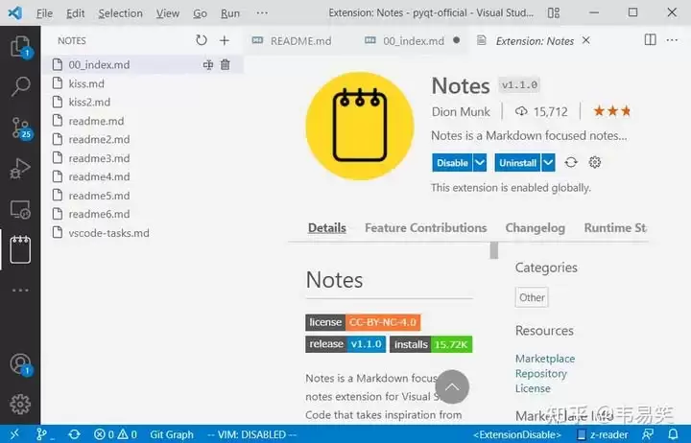Click the details pane scrollbar thumb
The height and width of the screenshot is (443, 691).
pyautogui.click(x=494, y=250)
